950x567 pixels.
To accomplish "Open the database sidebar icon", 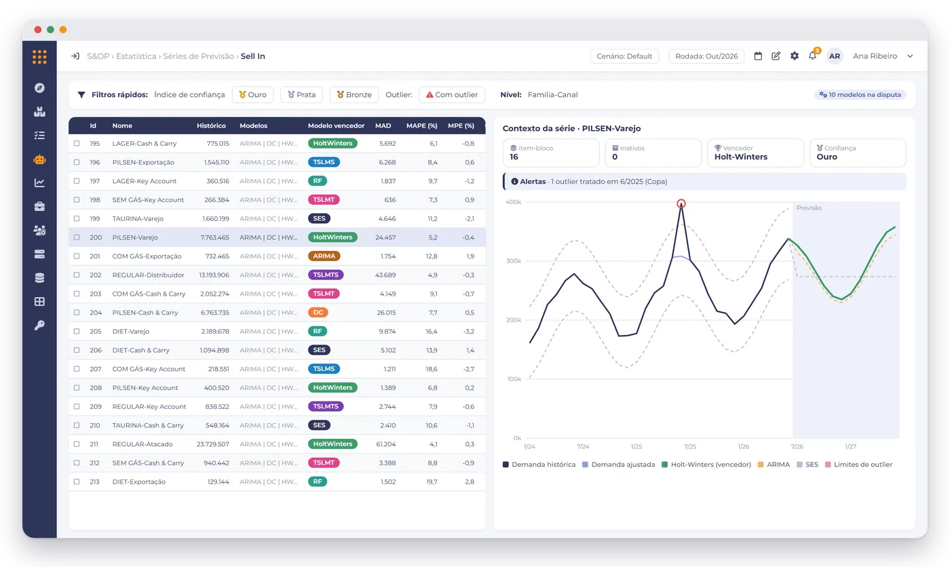I will (x=39, y=278).
